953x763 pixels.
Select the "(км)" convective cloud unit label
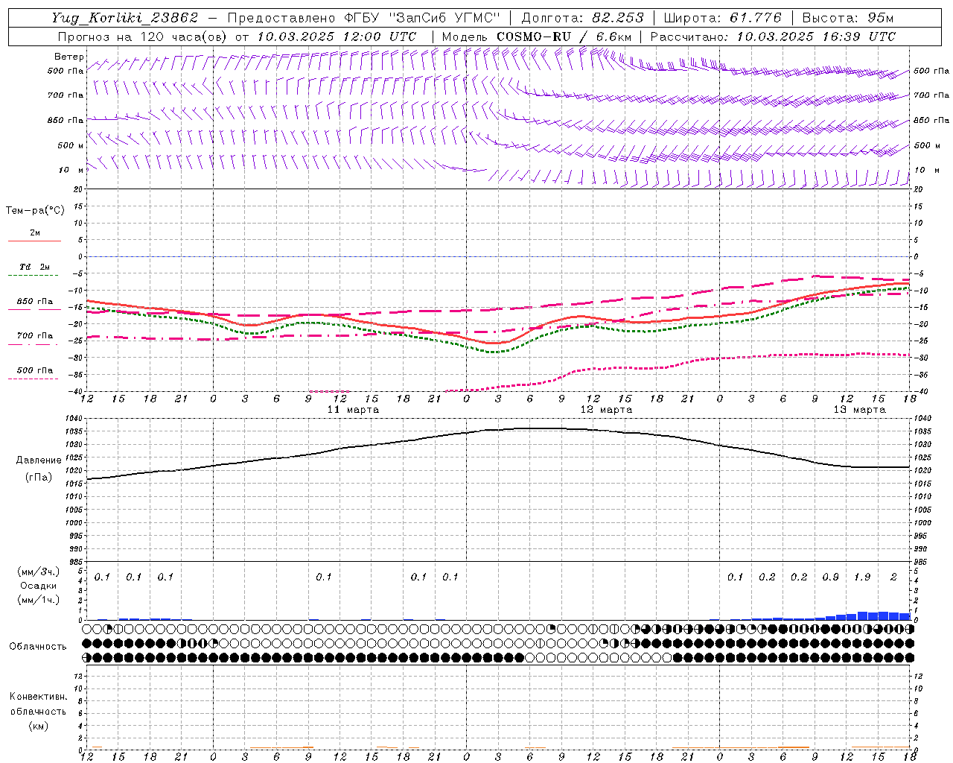point(38,725)
